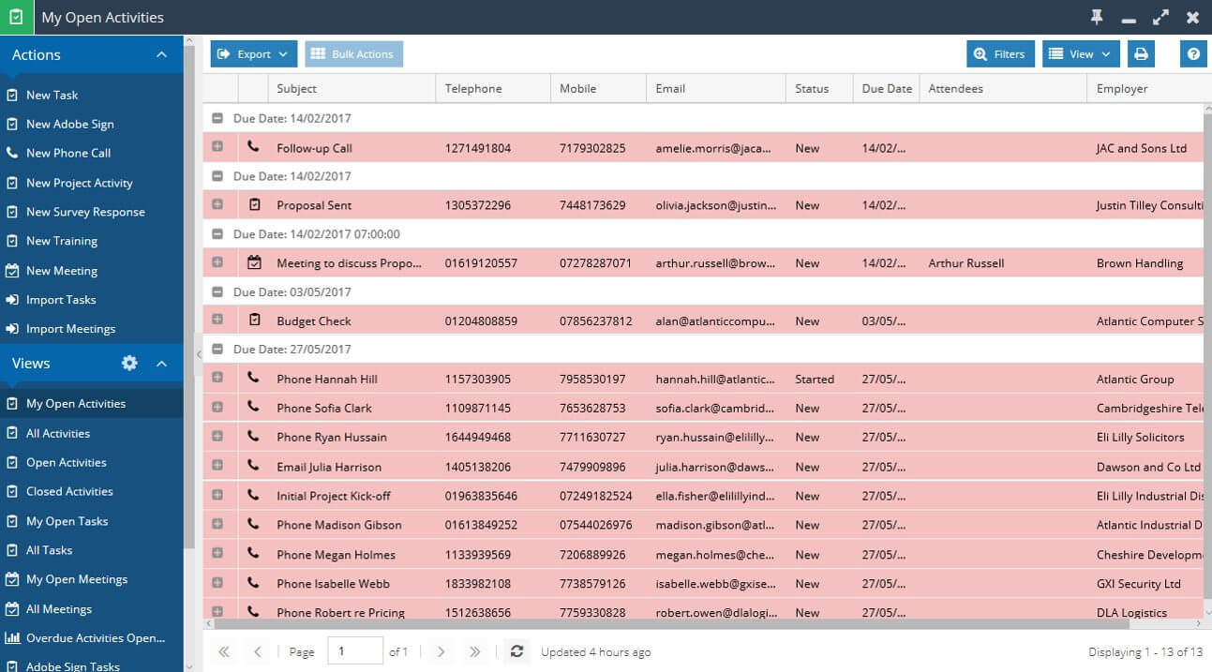Image resolution: width=1212 pixels, height=672 pixels.
Task: Collapse the Due Date: 03/05/2017 group
Action: point(217,291)
